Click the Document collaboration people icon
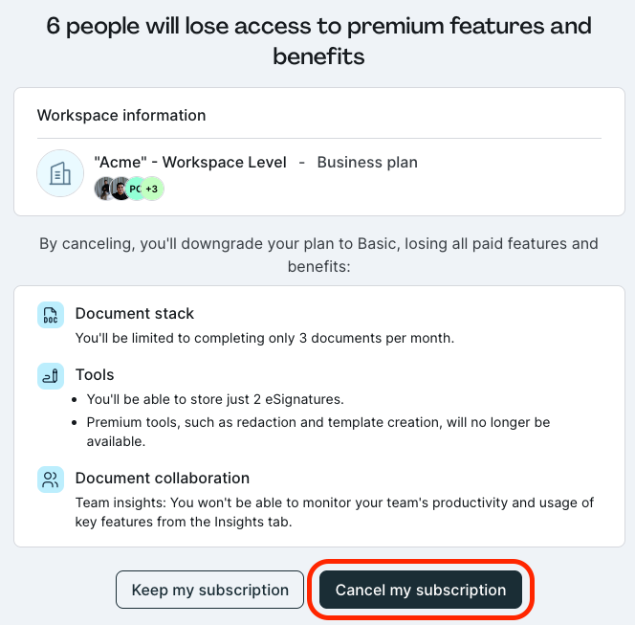Viewport: 635px width, 625px height. pyautogui.click(x=51, y=480)
